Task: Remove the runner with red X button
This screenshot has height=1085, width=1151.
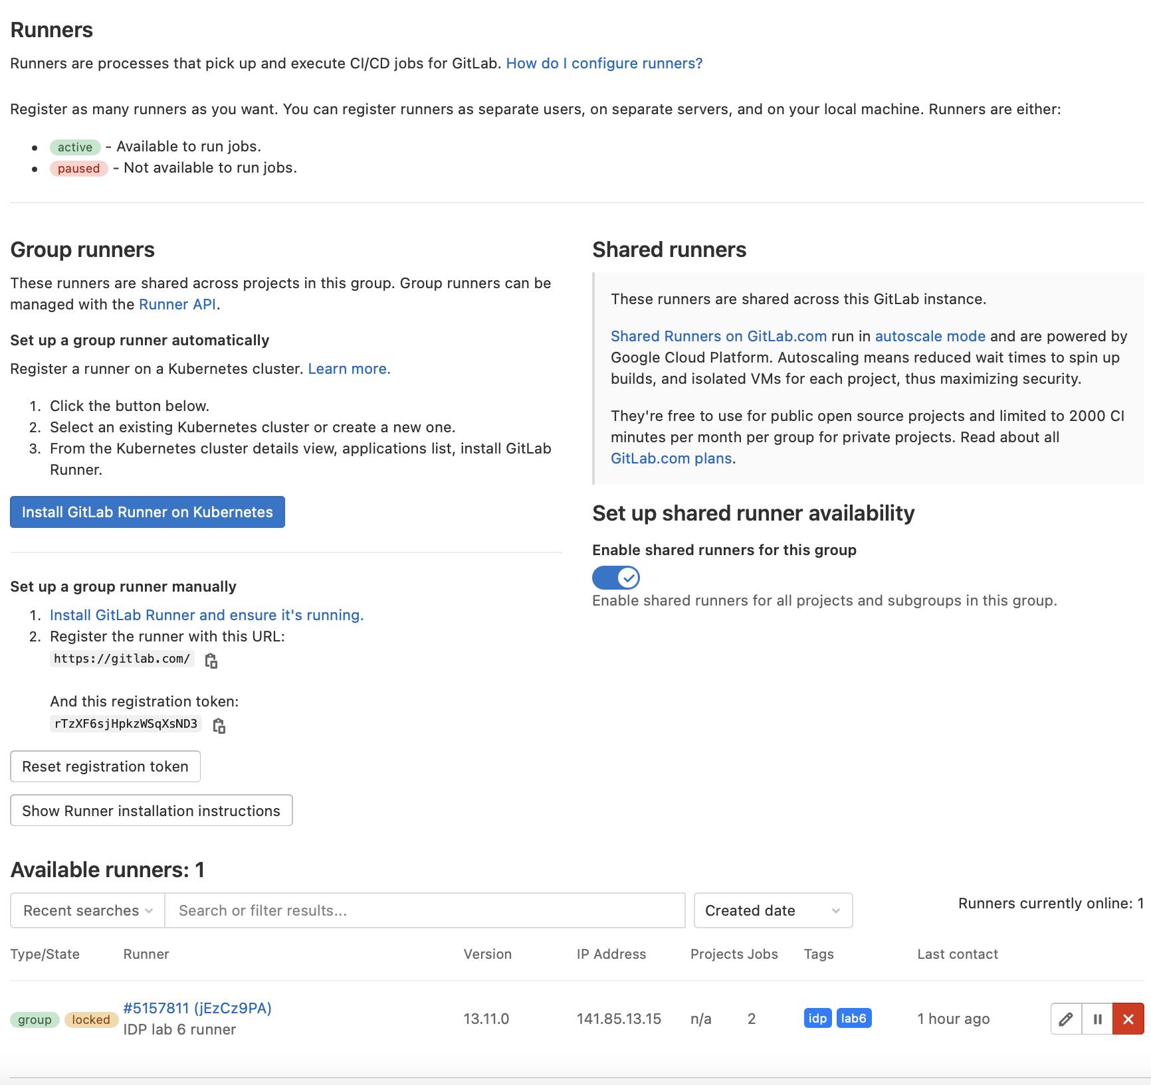Action: tap(1128, 1019)
